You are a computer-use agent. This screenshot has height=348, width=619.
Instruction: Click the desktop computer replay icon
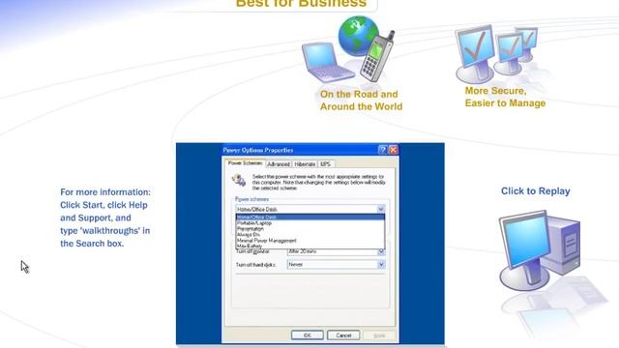[540, 250]
